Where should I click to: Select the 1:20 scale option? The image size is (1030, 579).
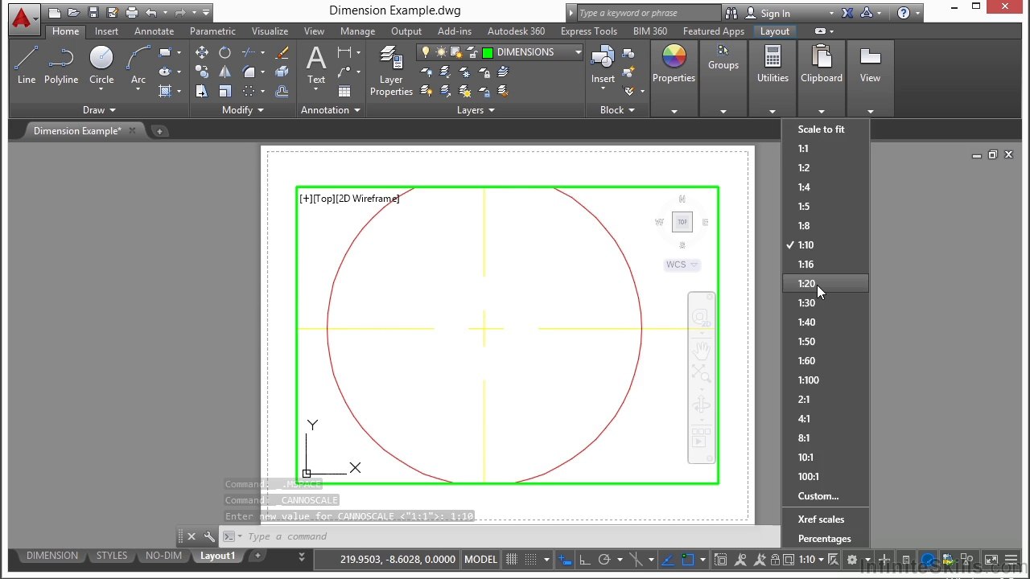(x=826, y=283)
